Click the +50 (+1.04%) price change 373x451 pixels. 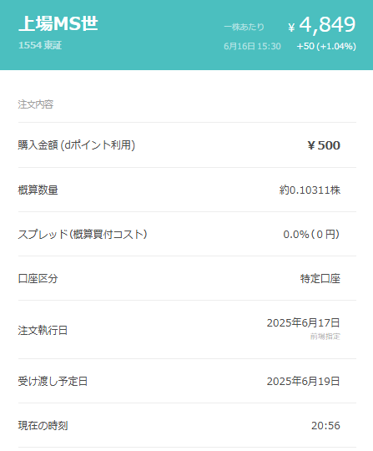click(x=326, y=46)
